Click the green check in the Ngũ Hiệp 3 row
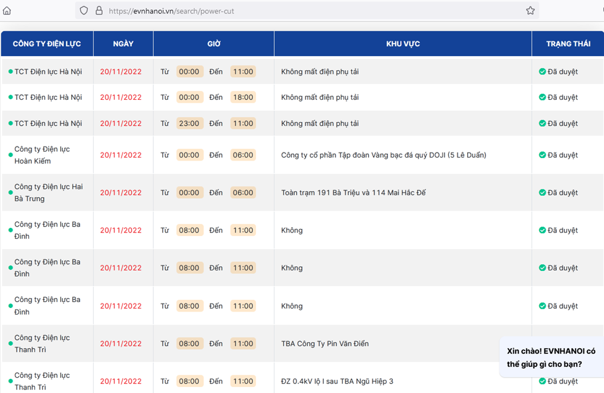This screenshot has width=604, height=393. coord(543,381)
